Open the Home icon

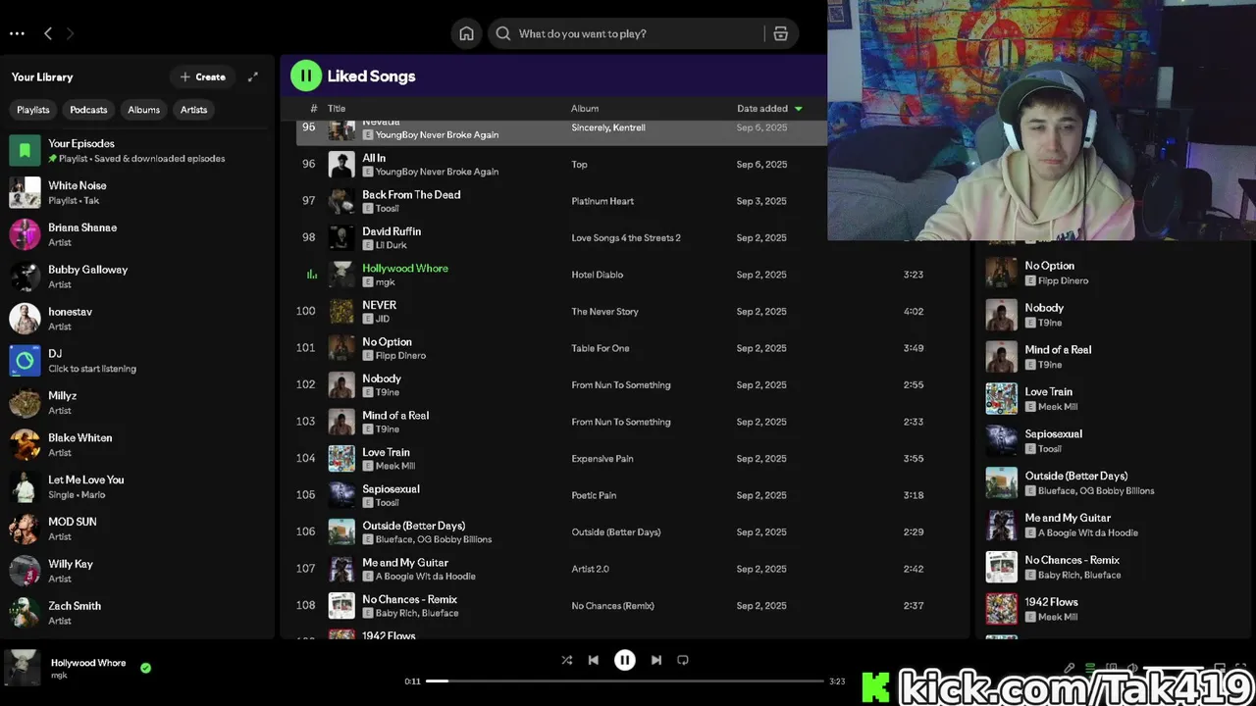tap(466, 33)
